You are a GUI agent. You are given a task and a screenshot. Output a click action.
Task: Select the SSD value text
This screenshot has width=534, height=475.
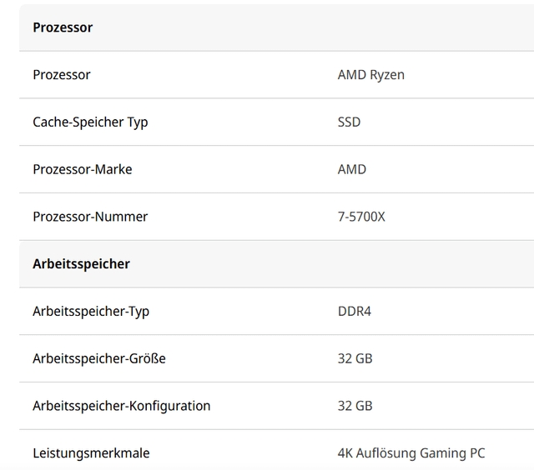[349, 122]
